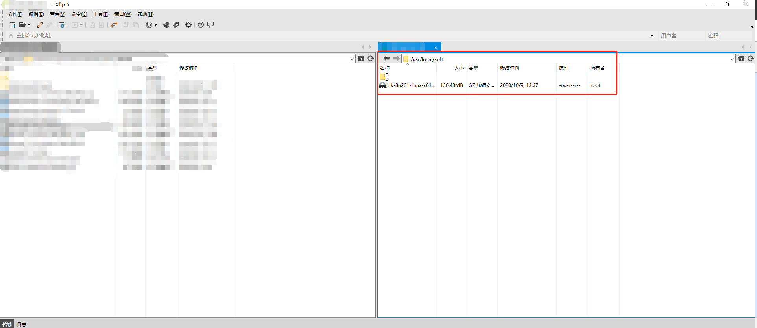Click the remote pane parent folder icon
Screen dimensions: 757x328
pos(741,59)
